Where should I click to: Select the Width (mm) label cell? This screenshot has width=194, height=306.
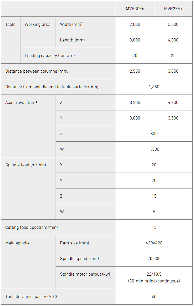(x=71, y=24)
